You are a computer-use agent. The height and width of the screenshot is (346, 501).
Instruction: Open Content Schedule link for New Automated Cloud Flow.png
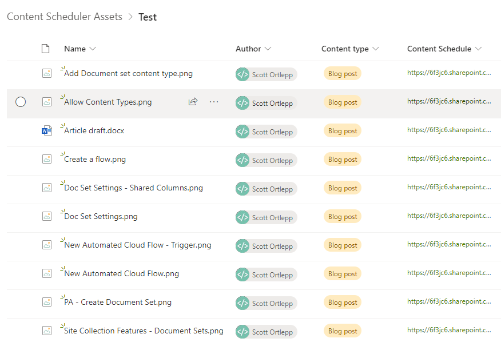pos(449,273)
